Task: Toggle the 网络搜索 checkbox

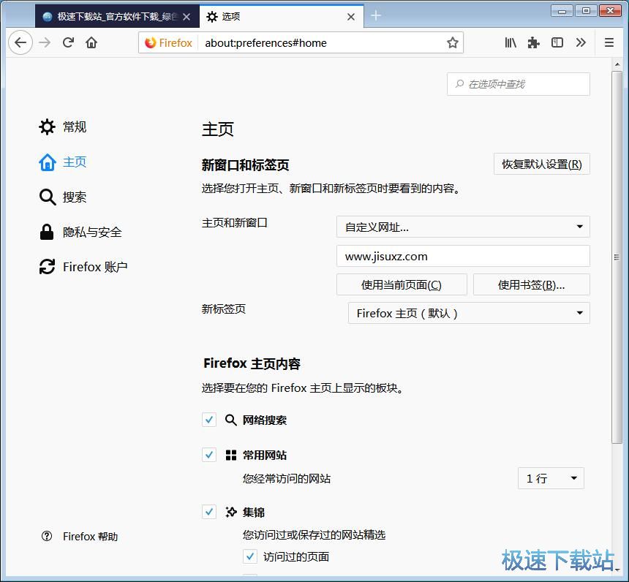Action: [x=209, y=420]
